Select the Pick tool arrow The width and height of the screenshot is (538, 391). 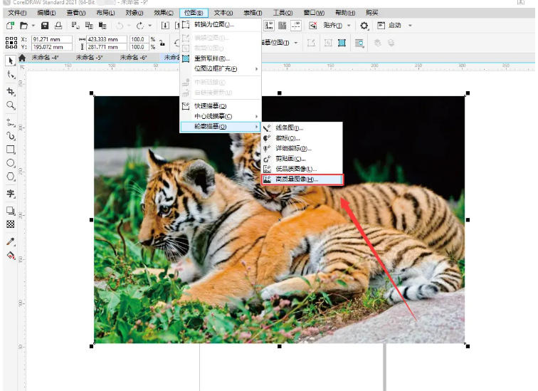[x=11, y=61]
